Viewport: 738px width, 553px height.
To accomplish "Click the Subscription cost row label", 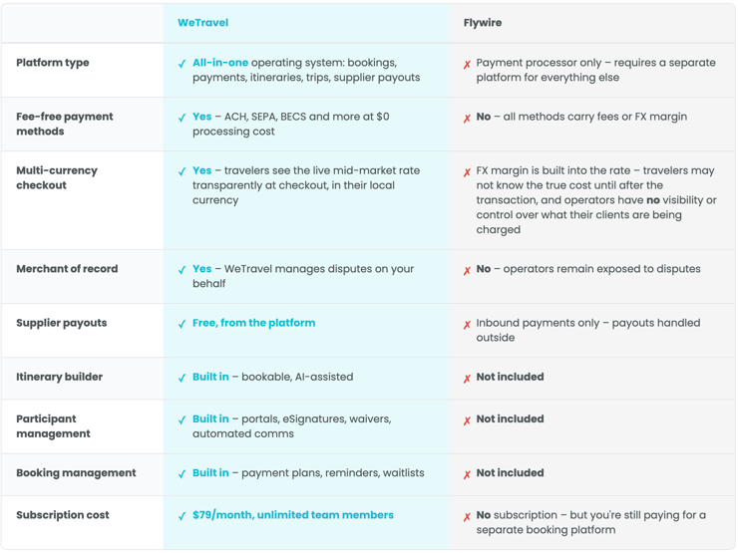I will click(x=63, y=515).
